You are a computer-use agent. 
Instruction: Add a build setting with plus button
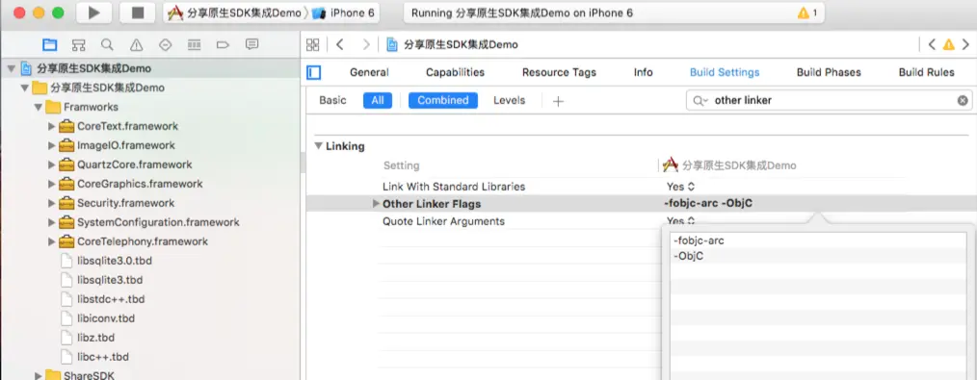pos(558,101)
